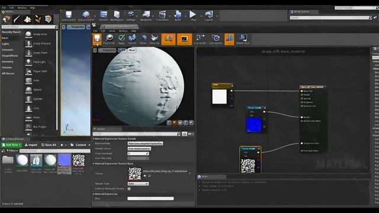This screenshot has width=379, height=213.
Task: Select the white color constant node swatch
Action: 220,96
